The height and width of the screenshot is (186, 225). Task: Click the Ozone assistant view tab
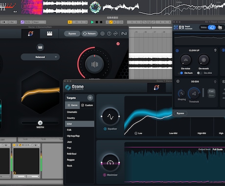pyautogui.click(x=157, y=88)
